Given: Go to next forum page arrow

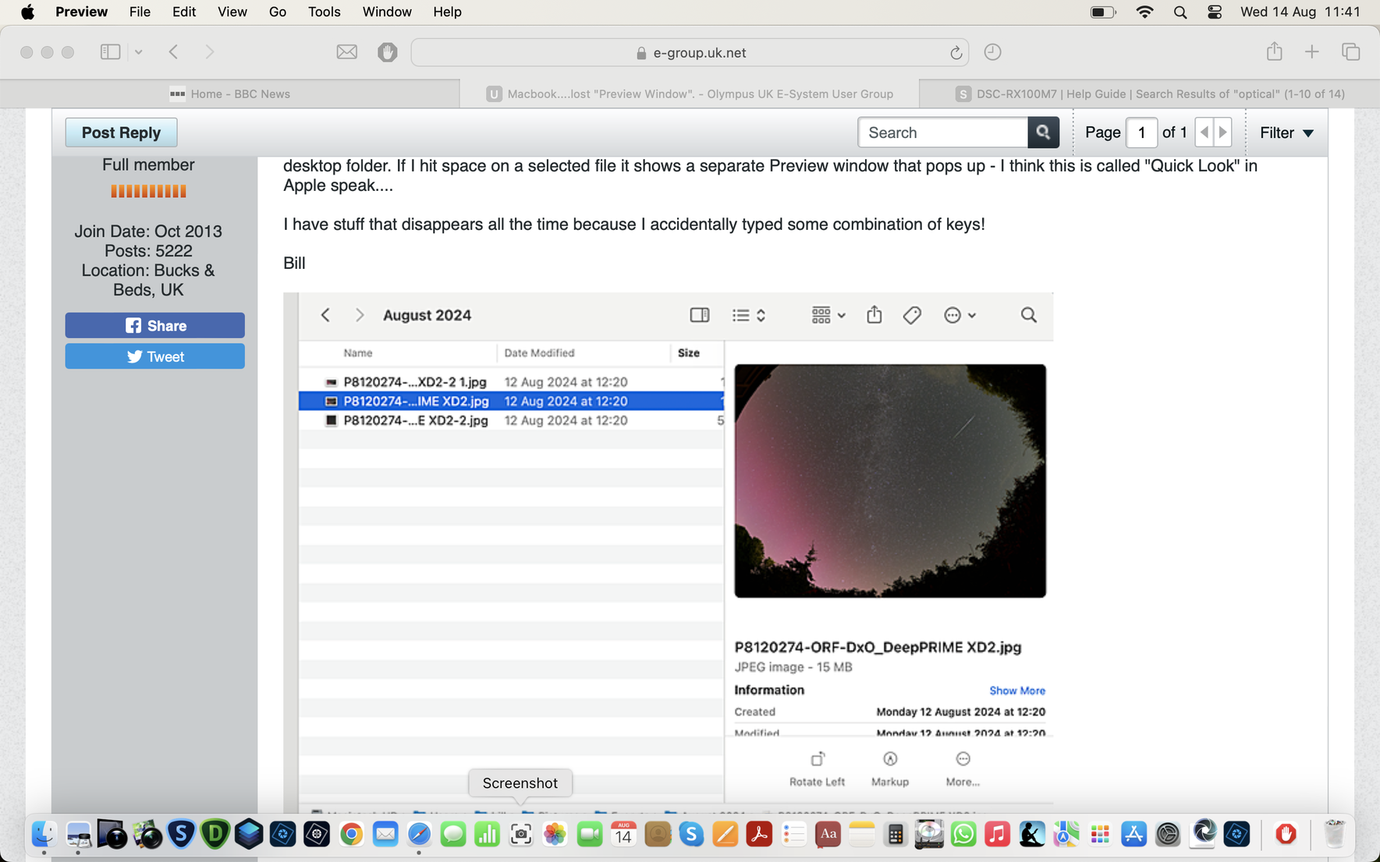Looking at the screenshot, I should click(1223, 132).
